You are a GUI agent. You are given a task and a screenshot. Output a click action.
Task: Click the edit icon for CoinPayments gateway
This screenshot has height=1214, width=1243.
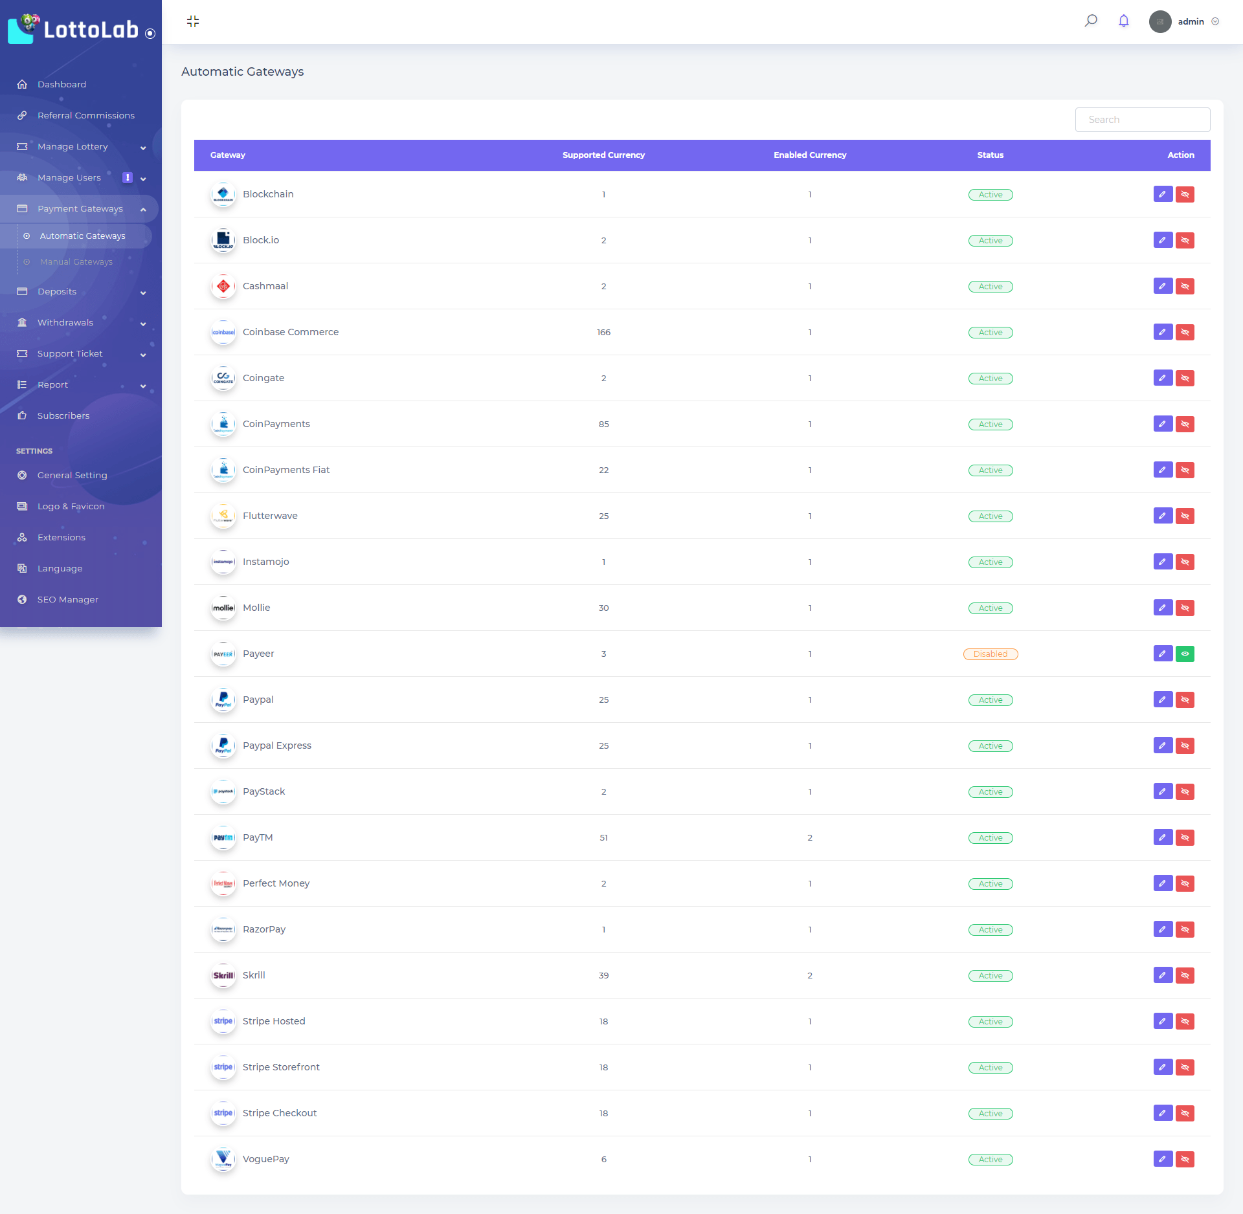point(1163,424)
